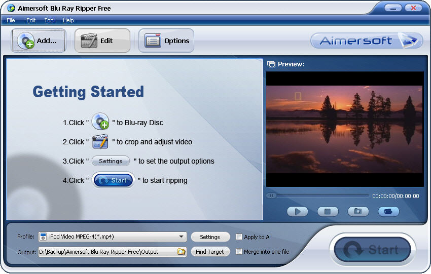Click the app icon in title bar

point(11,8)
